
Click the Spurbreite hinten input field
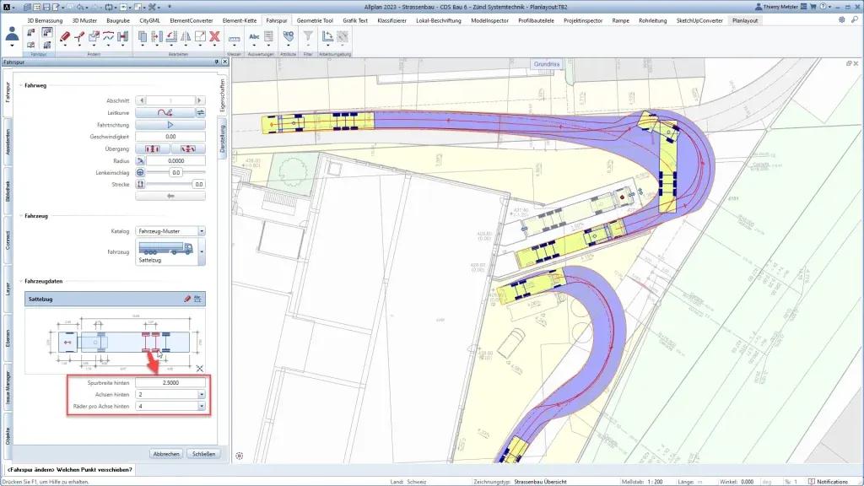(170, 382)
